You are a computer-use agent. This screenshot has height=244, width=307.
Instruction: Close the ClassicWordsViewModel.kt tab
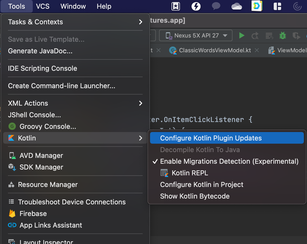click(x=257, y=50)
